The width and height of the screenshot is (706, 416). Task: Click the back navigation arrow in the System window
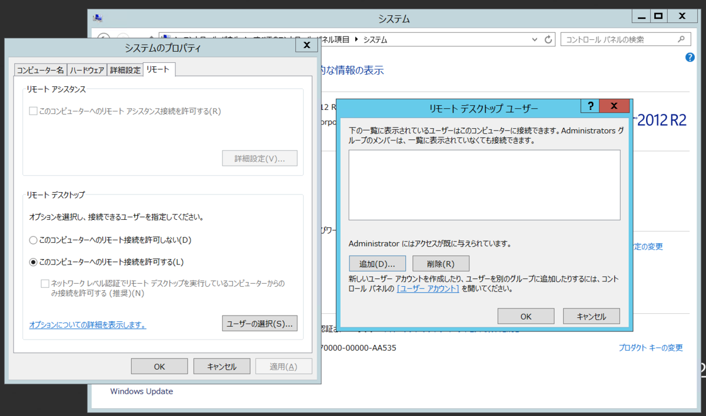click(x=103, y=39)
